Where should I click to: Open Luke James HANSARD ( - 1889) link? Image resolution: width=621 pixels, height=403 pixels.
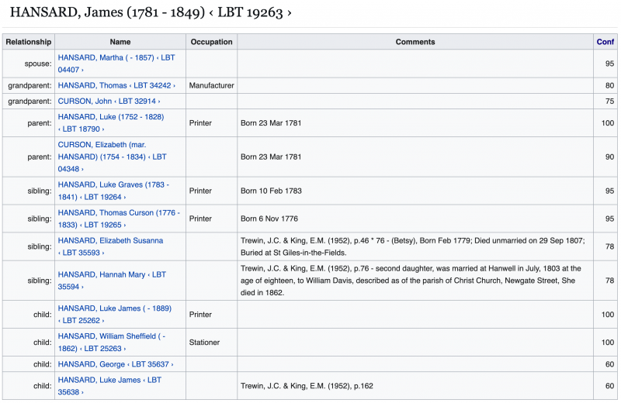114,309
